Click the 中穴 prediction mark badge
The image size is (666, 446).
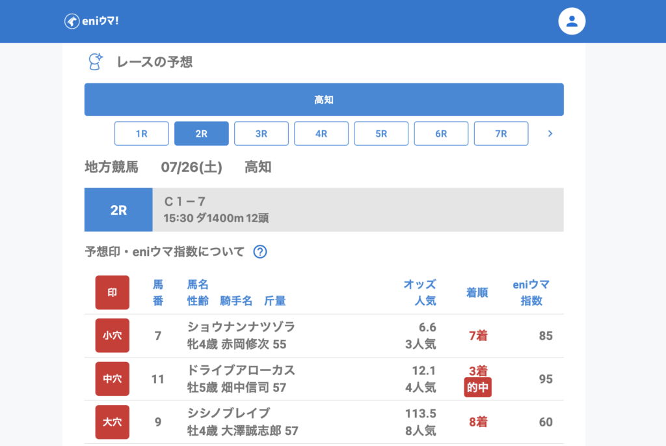[x=112, y=379]
